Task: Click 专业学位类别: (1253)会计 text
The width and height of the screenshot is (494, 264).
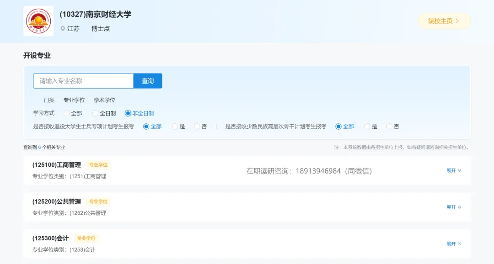Action: click(x=64, y=250)
